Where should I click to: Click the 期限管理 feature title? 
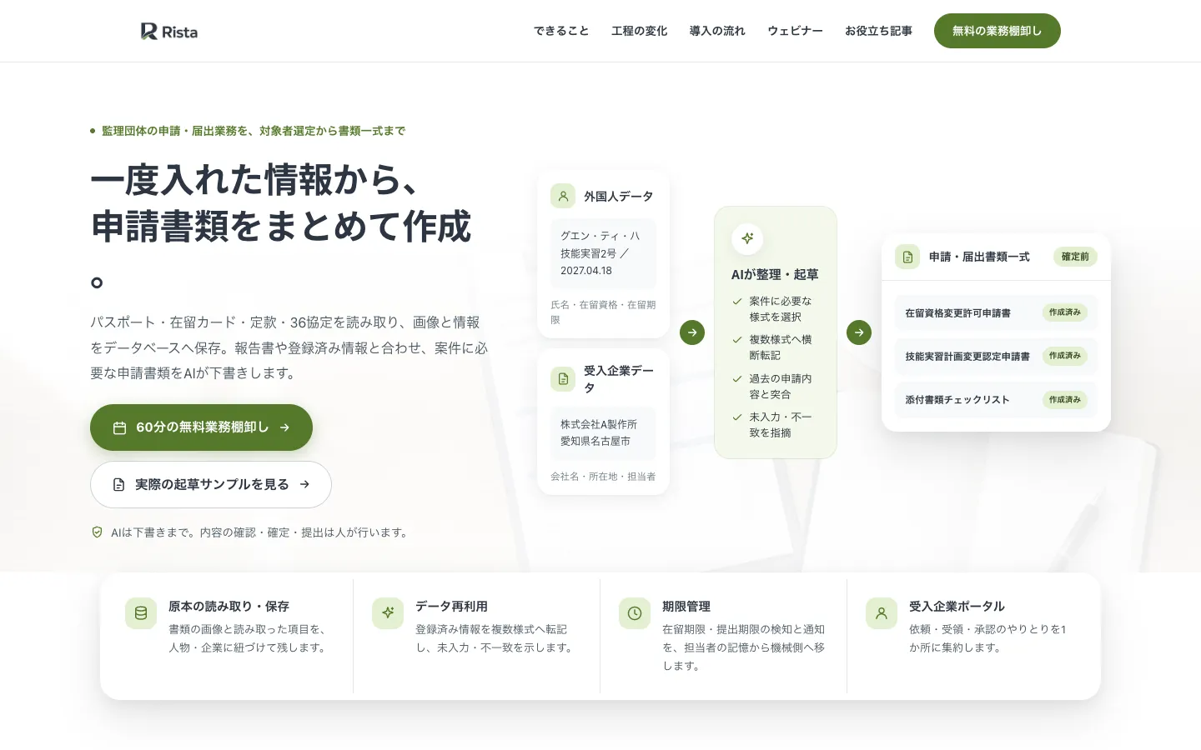[x=686, y=607]
